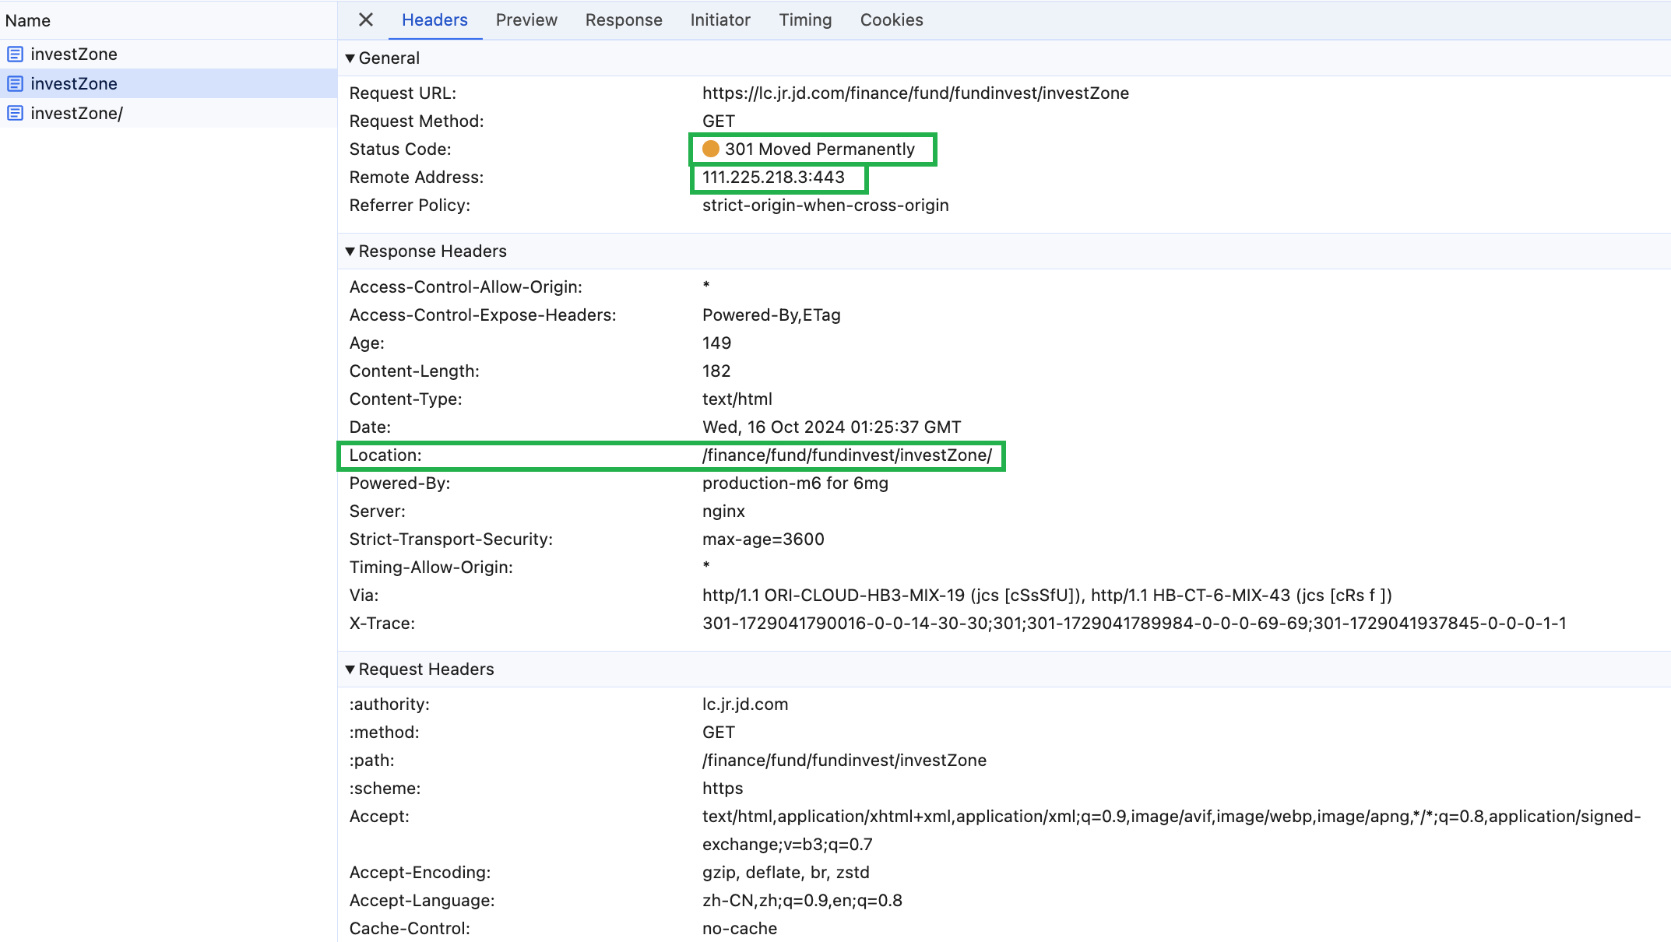Select the Headers tab

tap(434, 20)
